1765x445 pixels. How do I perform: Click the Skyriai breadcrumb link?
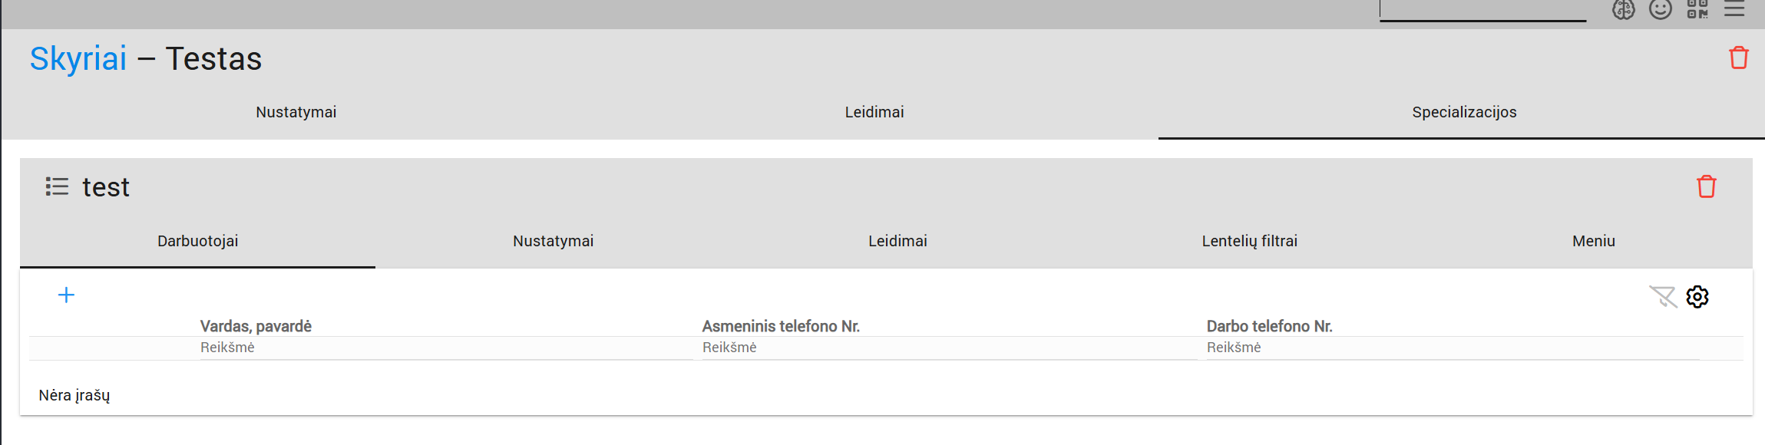point(78,59)
